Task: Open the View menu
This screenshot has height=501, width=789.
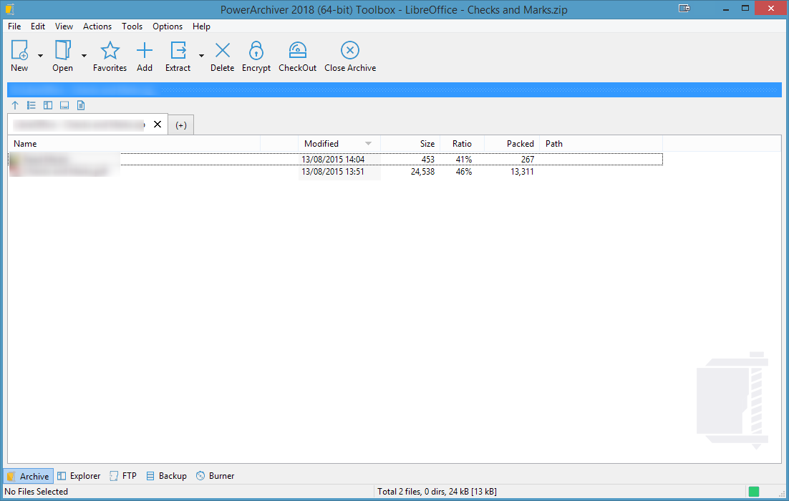Action: pyautogui.click(x=64, y=26)
